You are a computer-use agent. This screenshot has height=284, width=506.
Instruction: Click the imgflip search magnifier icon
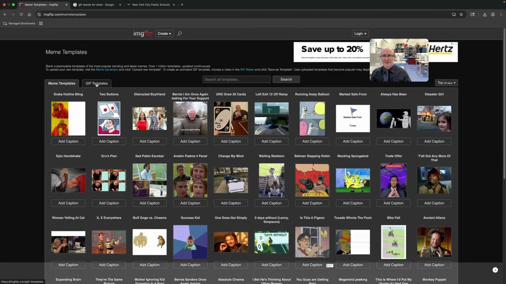tap(179, 34)
